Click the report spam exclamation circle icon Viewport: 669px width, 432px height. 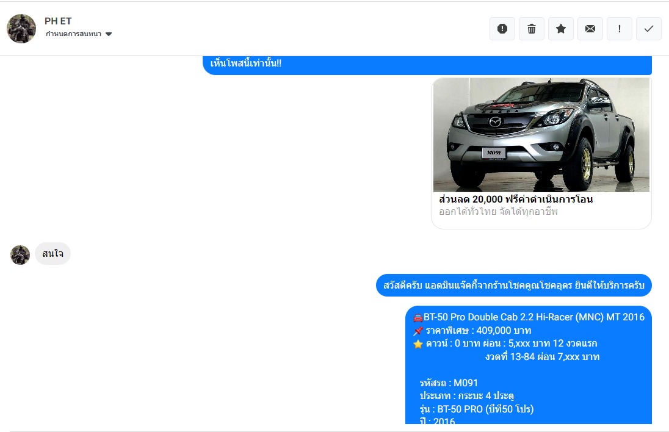click(502, 29)
